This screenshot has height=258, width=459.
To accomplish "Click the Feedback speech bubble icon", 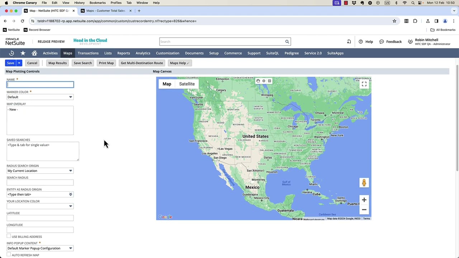I will coord(382,42).
